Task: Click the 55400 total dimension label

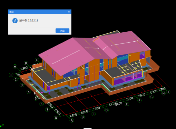Action: point(118,104)
